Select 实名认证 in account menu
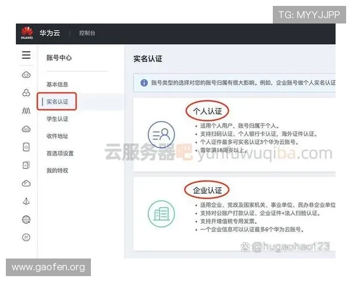352x282 pixels. pyautogui.click(x=57, y=102)
